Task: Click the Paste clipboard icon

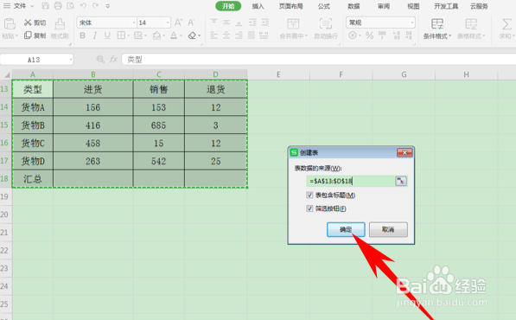Action: click(10, 24)
